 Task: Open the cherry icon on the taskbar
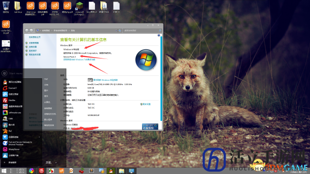click(x=81, y=171)
